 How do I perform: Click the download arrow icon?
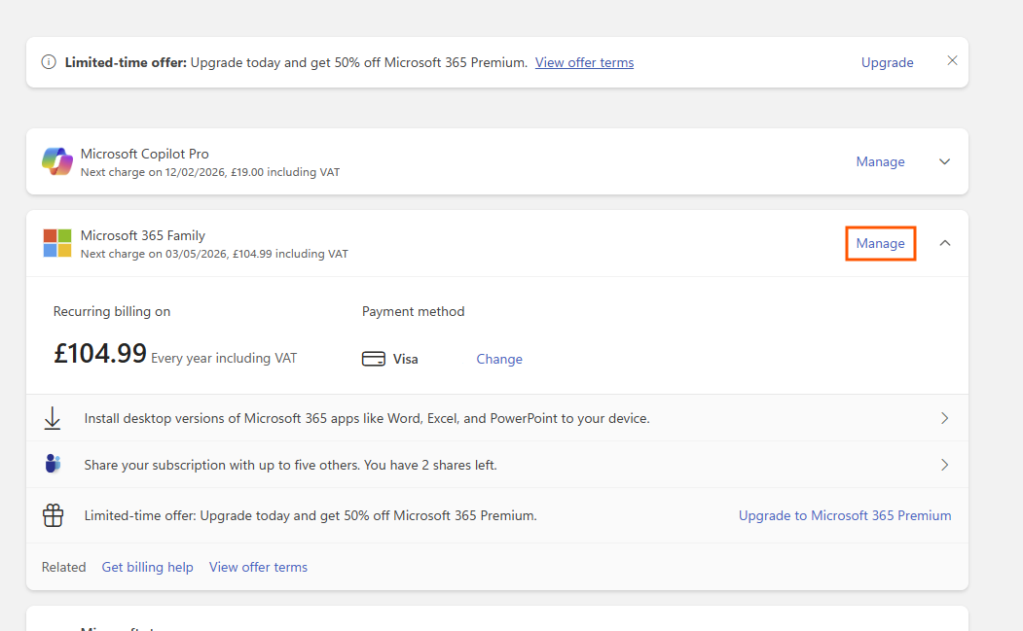[53, 418]
